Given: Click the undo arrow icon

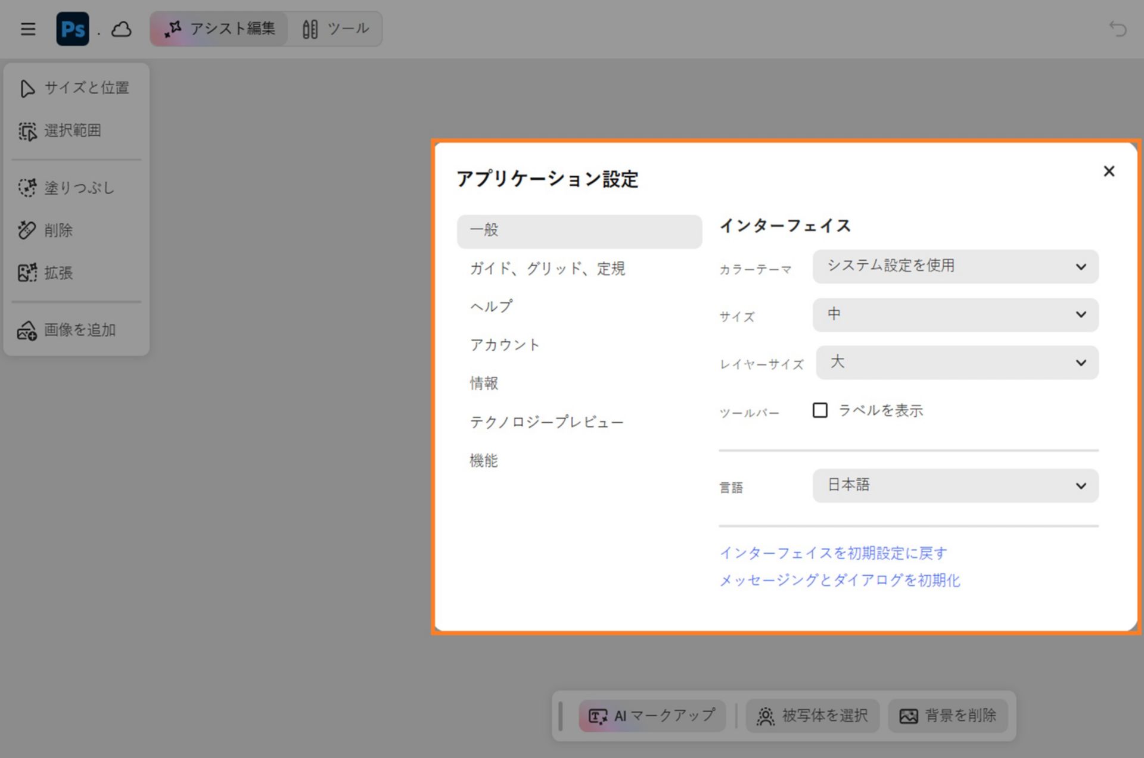Looking at the screenshot, I should click(1118, 29).
